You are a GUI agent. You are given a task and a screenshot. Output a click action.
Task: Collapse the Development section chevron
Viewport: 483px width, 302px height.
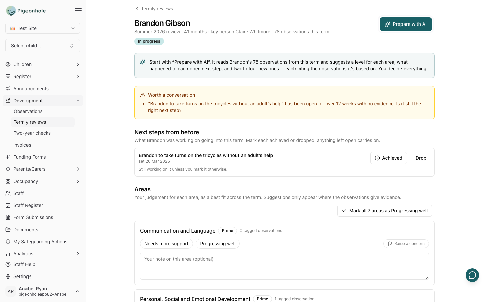click(78, 101)
